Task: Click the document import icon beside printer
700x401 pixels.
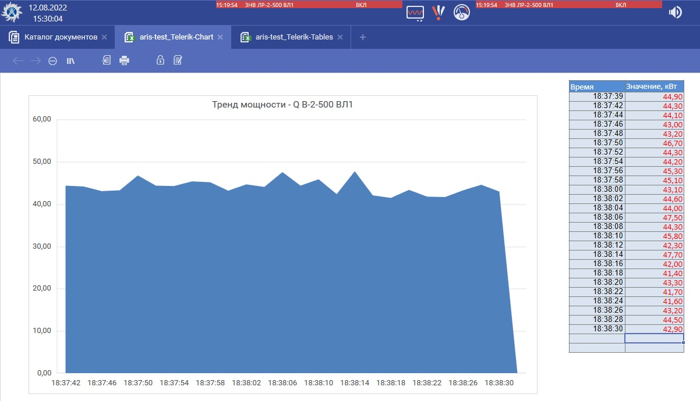Action: 106,60
